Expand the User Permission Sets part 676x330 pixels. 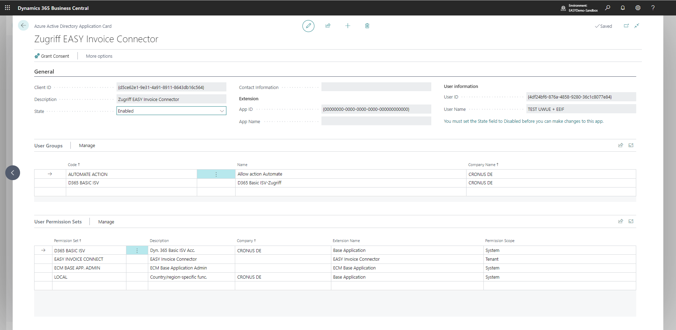pos(631,221)
